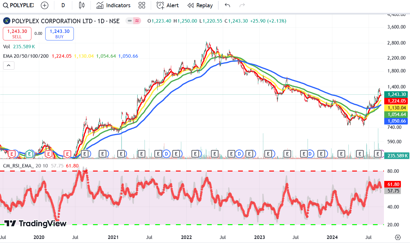
Task: Click the pink wavy-lines status icon
Action: (137, 21)
